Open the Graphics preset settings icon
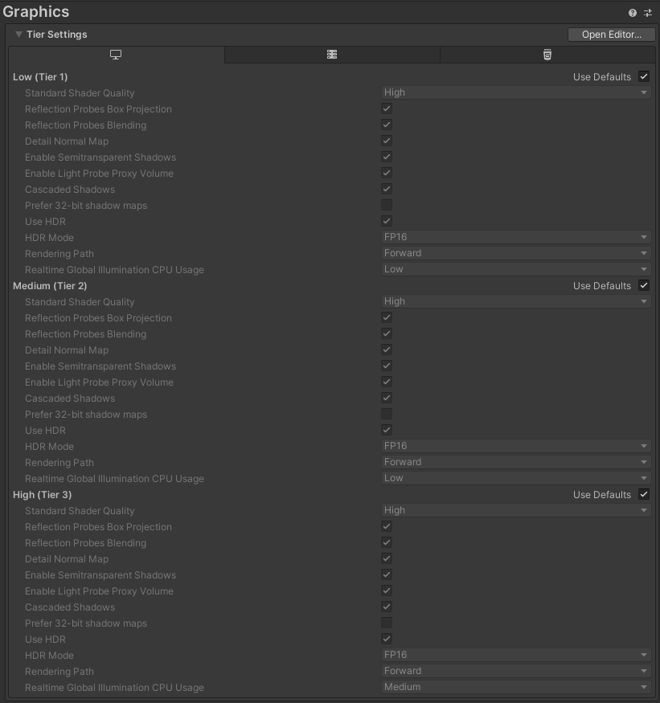Image resolution: width=660 pixels, height=703 pixels. (648, 13)
